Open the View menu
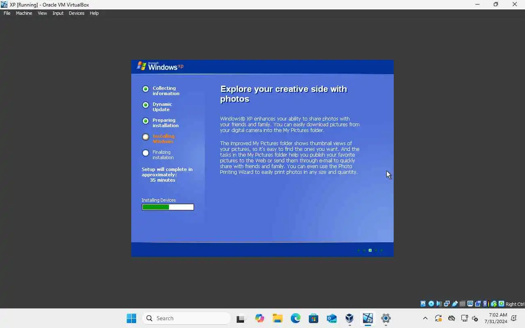The height and width of the screenshot is (328, 525). coord(42,13)
